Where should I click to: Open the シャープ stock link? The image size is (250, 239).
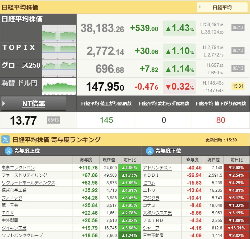[151, 228]
